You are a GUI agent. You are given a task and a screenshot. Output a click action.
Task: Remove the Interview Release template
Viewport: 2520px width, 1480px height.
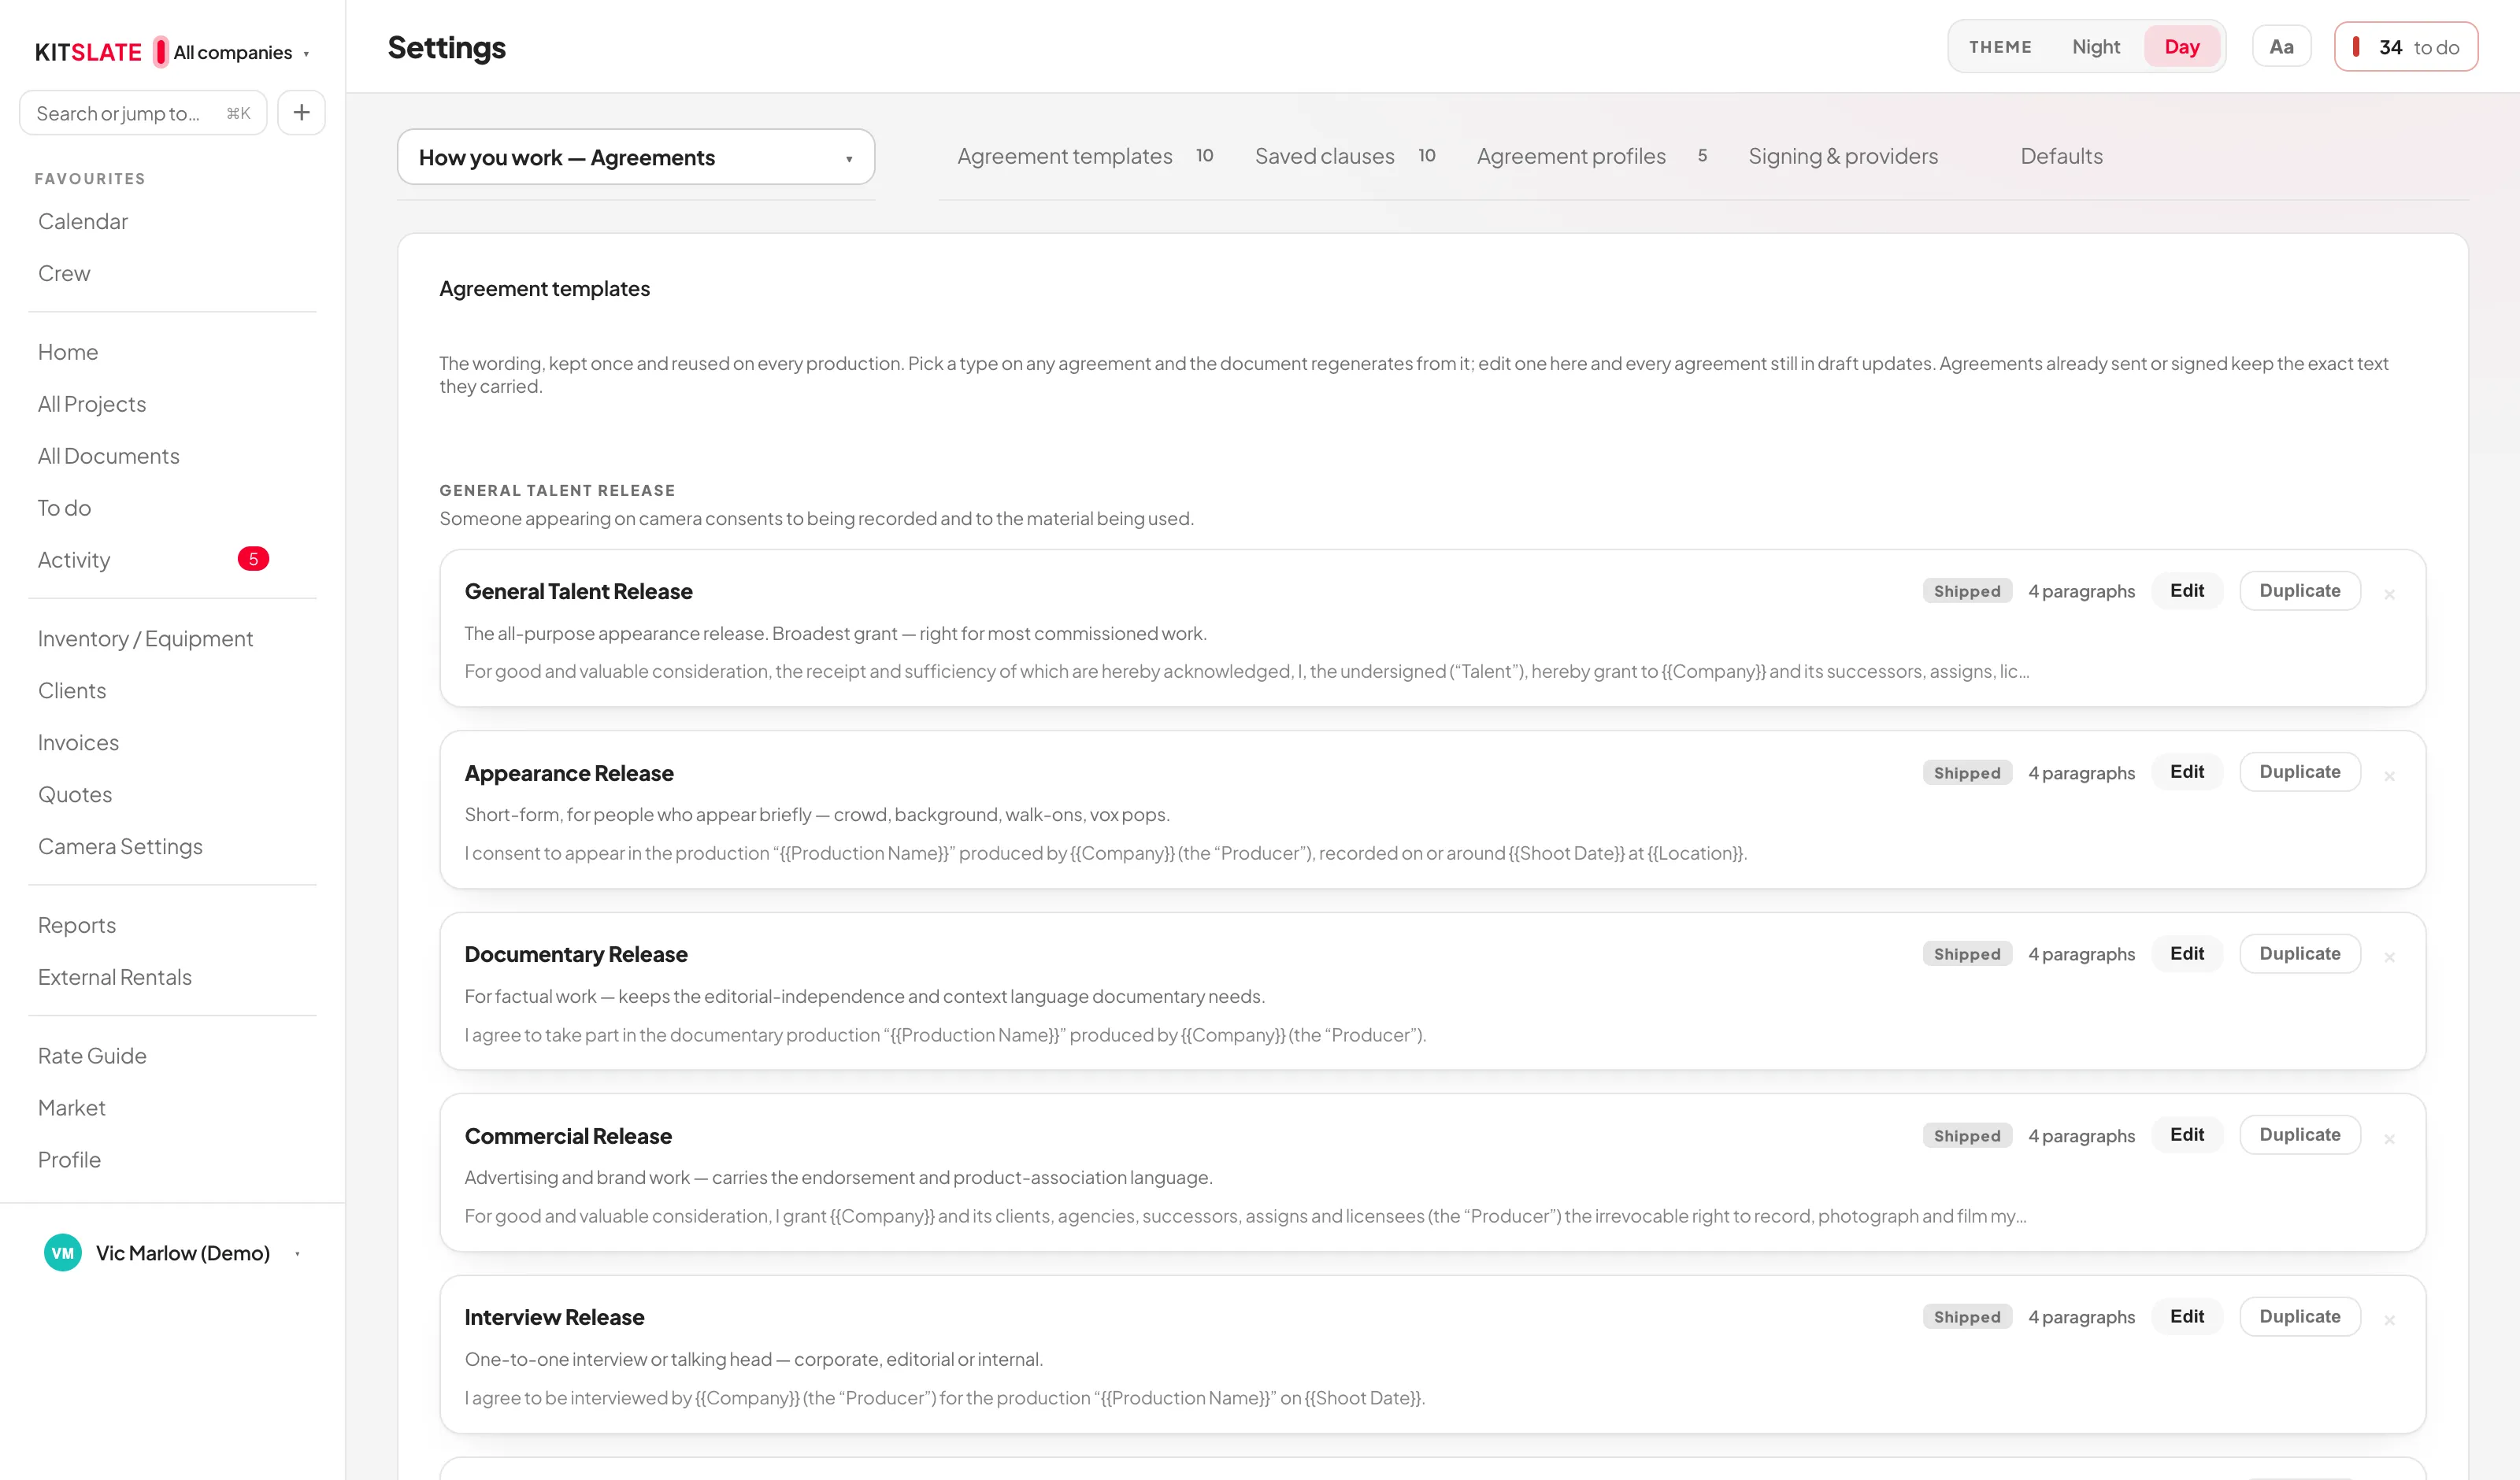pos(2389,1320)
